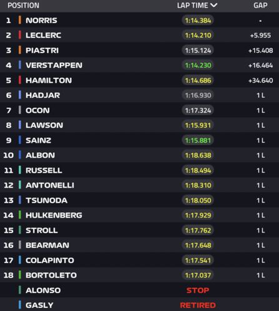Click the orange team bar beside PIASTRI
Image resolution: width=279 pixels, height=311 pixels.
click(x=20, y=50)
